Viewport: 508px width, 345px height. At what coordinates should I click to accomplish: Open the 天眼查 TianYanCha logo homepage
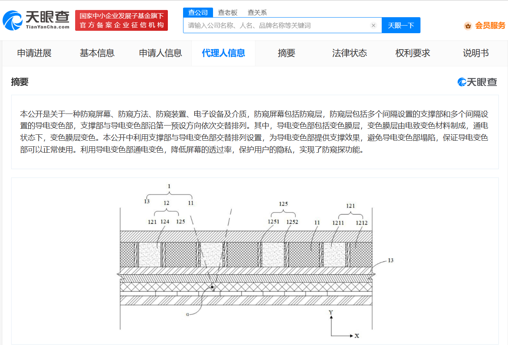pyautogui.click(x=36, y=20)
